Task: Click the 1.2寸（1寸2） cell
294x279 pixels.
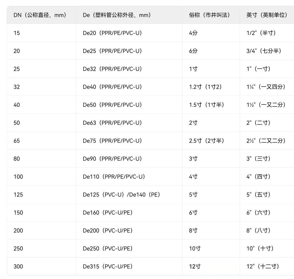Action: [x=206, y=87]
